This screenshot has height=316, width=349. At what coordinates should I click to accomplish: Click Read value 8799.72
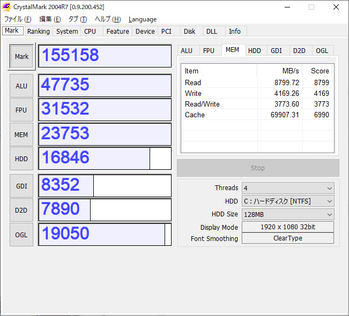click(287, 82)
